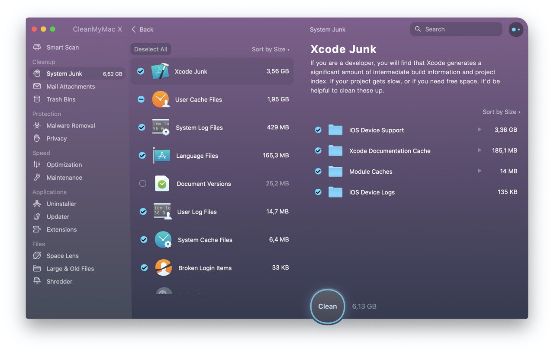Screen dimensions: 554x353
Task: Open Sort by Size dropdown in details panel
Action: coord(501,112)
